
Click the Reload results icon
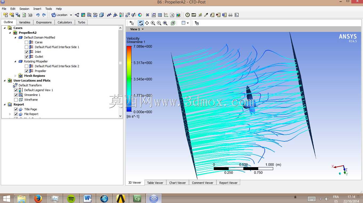(x=24, y=15)
